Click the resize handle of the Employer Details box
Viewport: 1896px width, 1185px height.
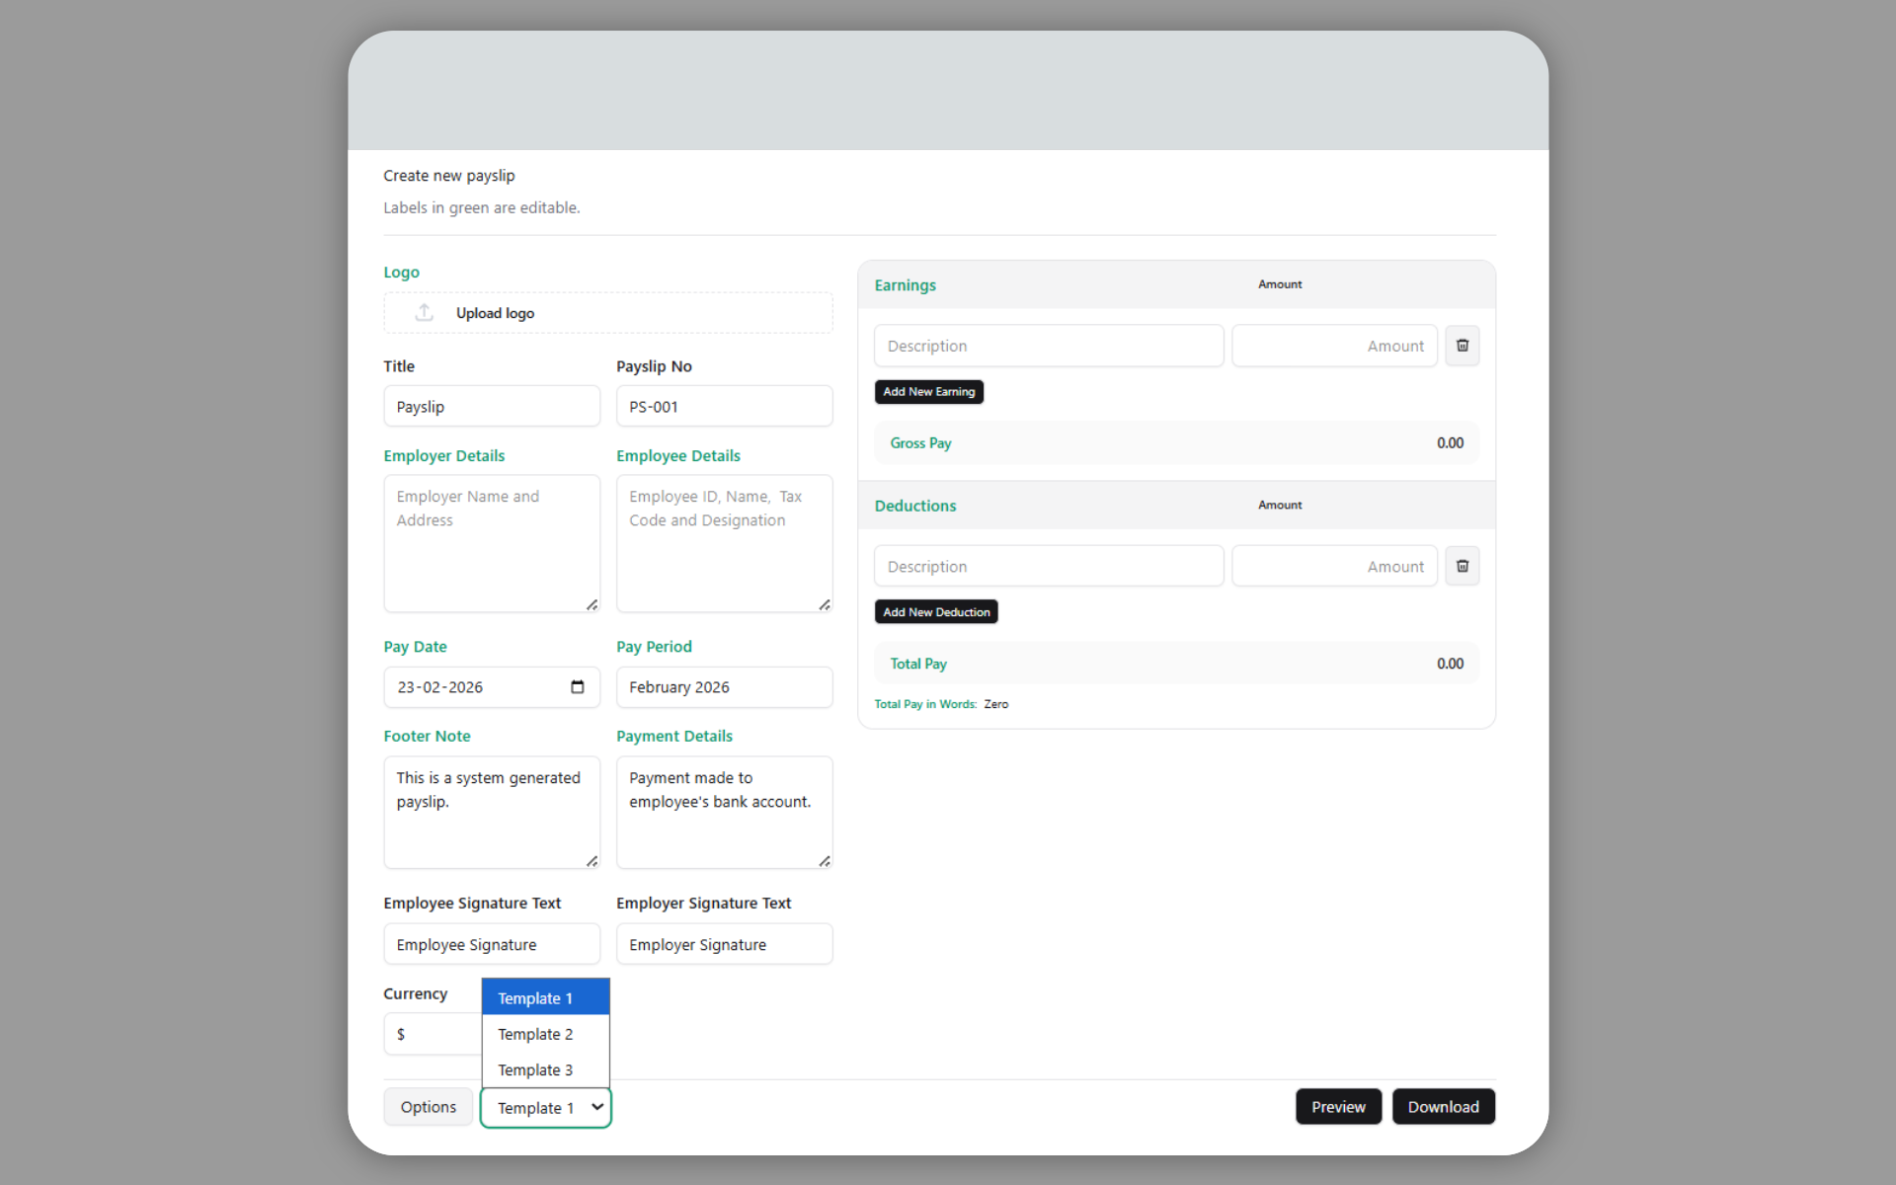click(592, 604)
